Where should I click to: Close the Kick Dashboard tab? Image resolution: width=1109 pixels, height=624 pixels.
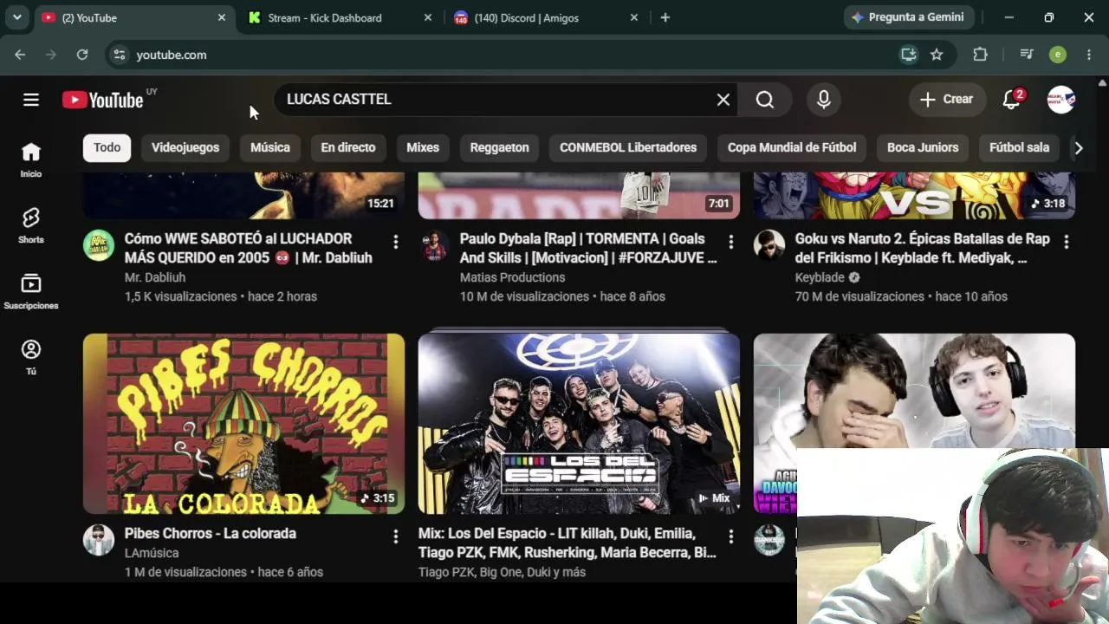coord(428,17)
